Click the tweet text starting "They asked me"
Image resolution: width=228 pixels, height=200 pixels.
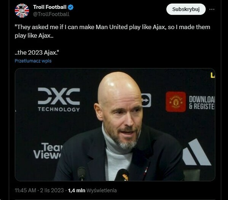click(112, 31)
